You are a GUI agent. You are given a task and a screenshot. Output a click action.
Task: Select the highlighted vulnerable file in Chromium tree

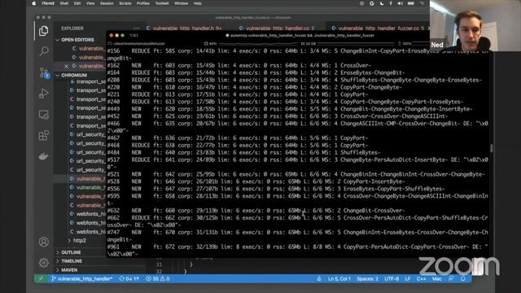pyautogui.click(x=87, y=179)
